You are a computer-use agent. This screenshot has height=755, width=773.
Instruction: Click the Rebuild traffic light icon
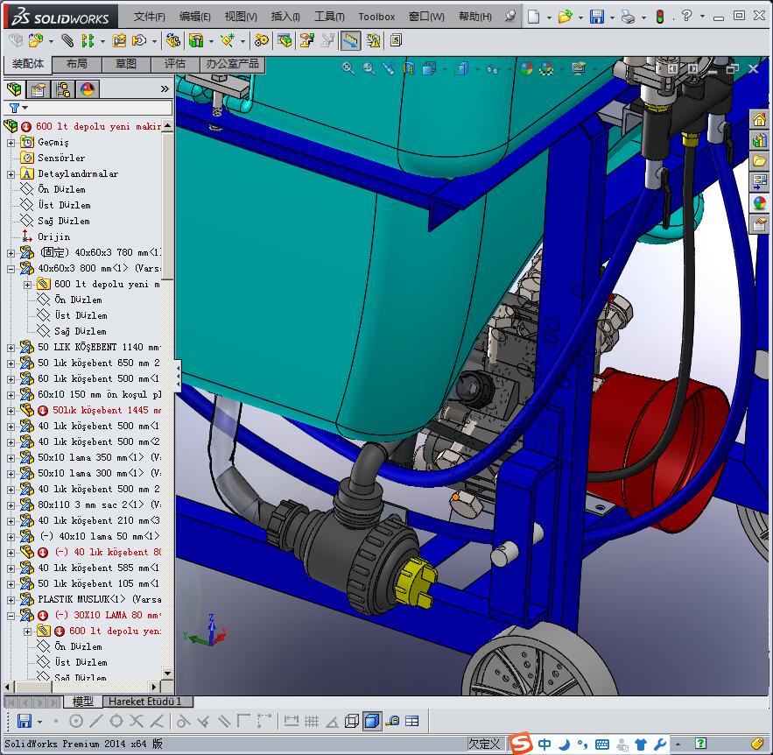tap(659, 17)
